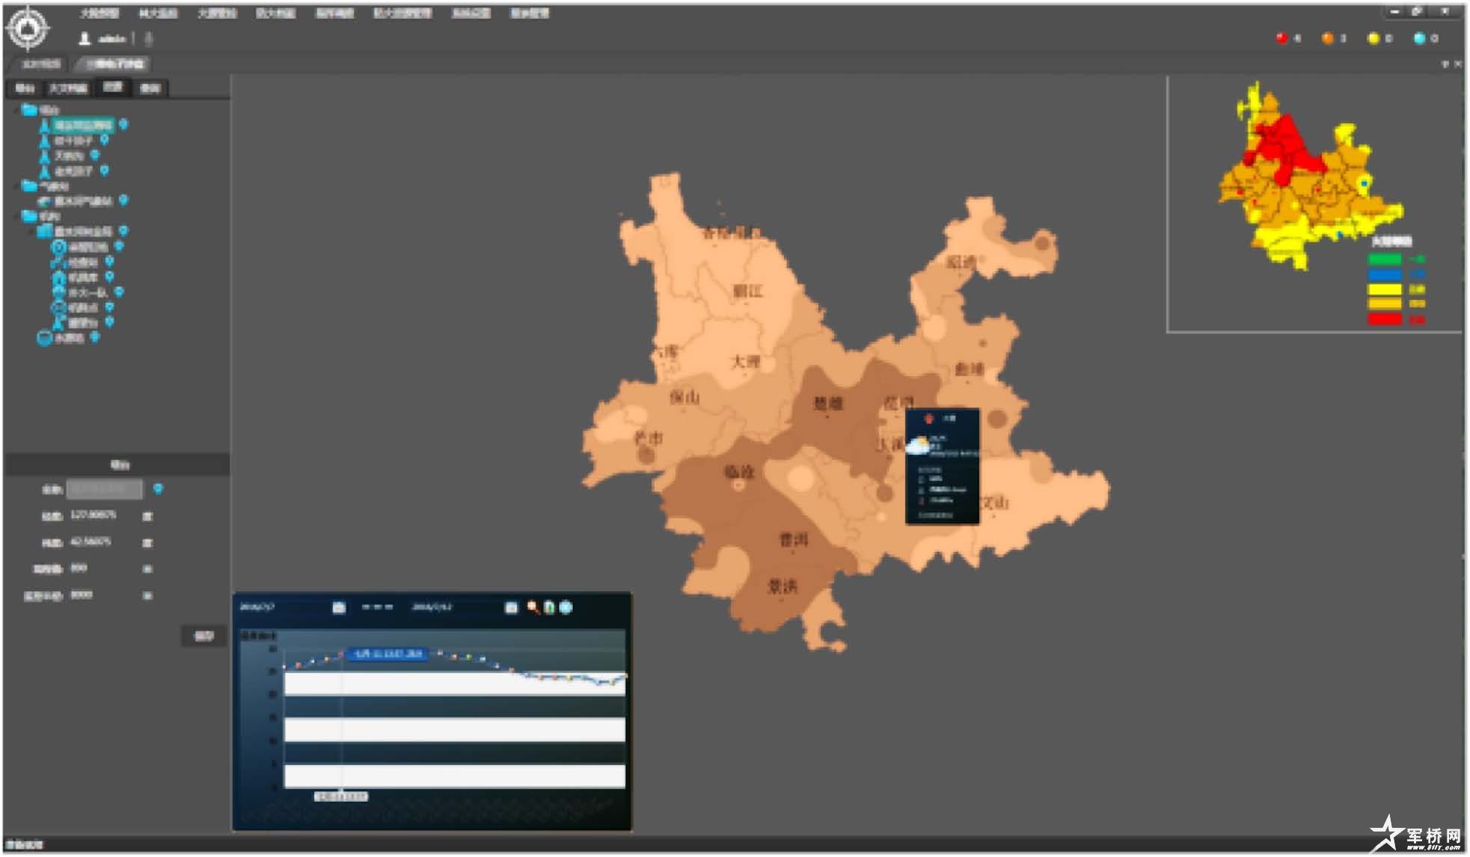Click the name input field in property panel
Image resolution: width=1470 pixels, height=857 pixels.
pos(105,489)
